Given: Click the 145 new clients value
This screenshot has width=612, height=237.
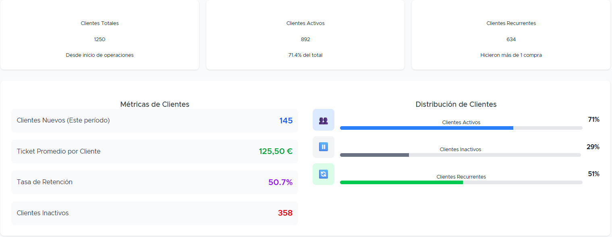Looking at the screenshot, I should point(286,121).
